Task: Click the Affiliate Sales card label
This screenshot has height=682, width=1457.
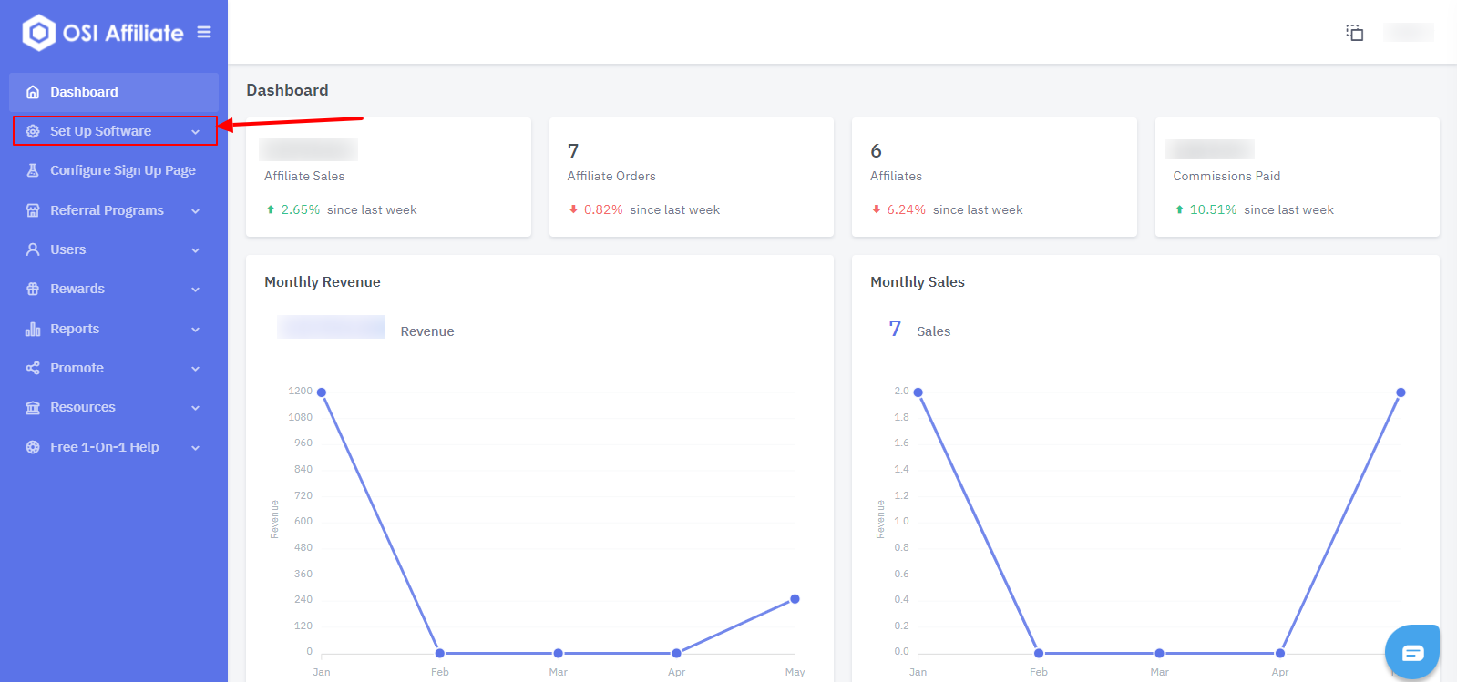Action: (304, 176)
